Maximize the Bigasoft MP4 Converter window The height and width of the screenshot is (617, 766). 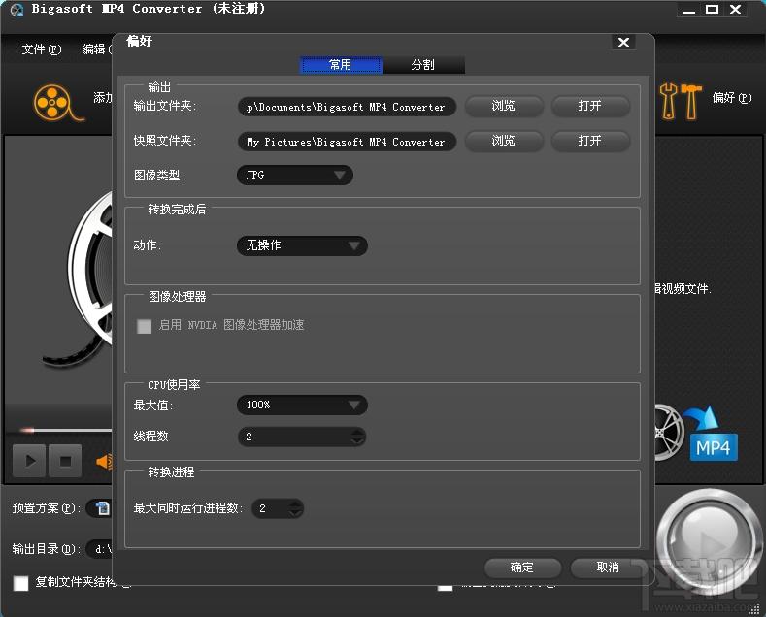point(712,10)
